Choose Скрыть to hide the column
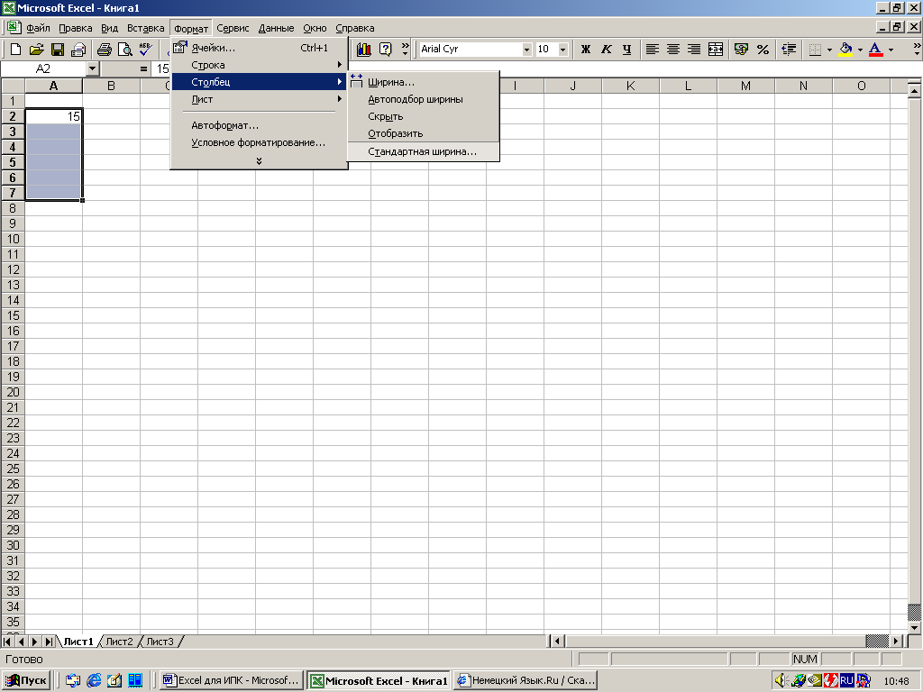Screen dimensions: 923x692 (424, 116)
